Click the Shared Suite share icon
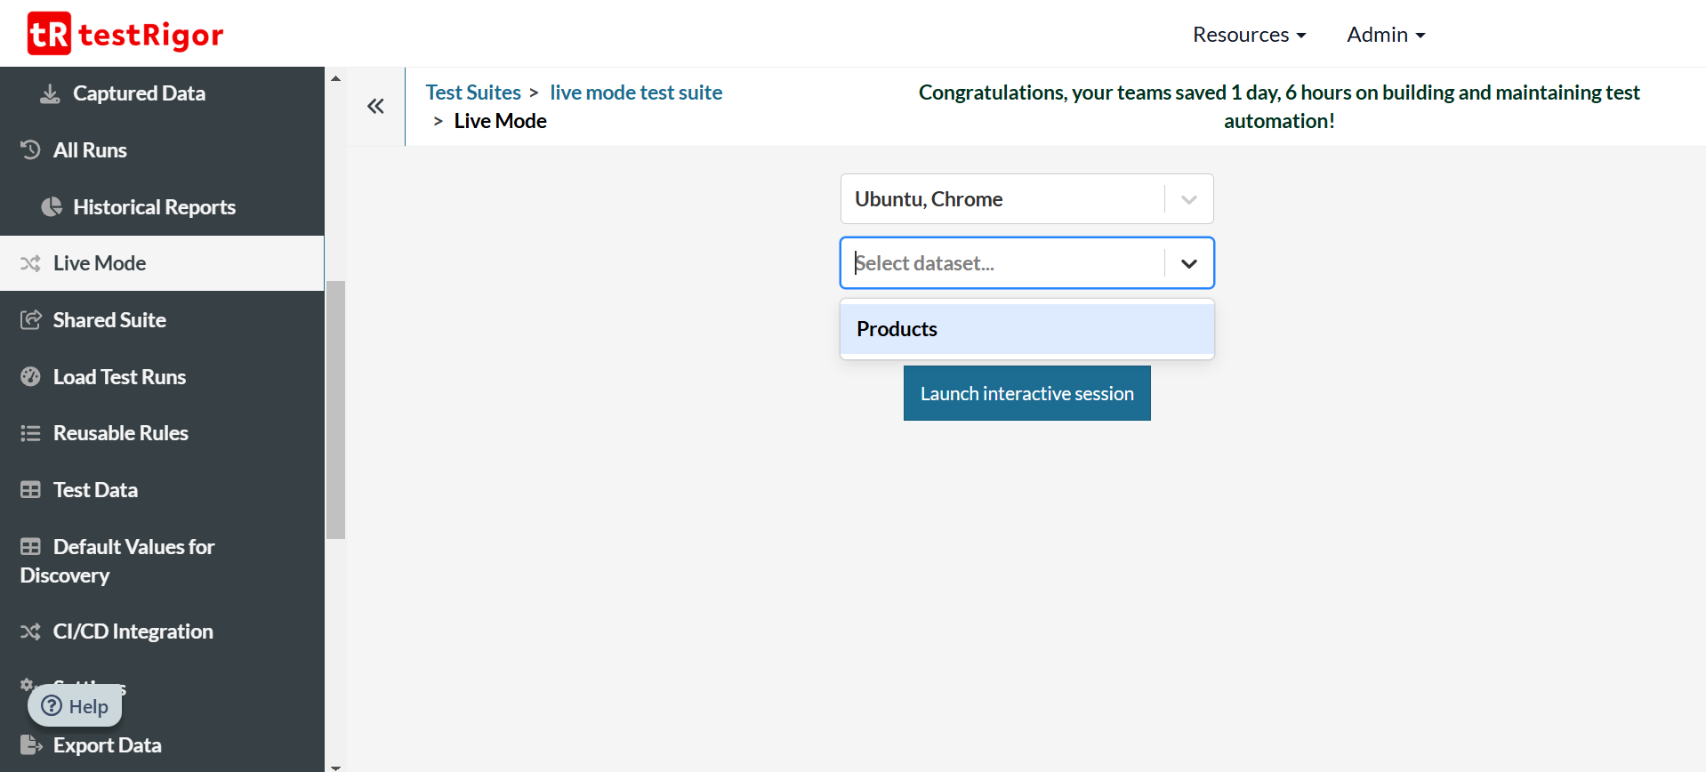1706x772 pixels. coord(30,320)
